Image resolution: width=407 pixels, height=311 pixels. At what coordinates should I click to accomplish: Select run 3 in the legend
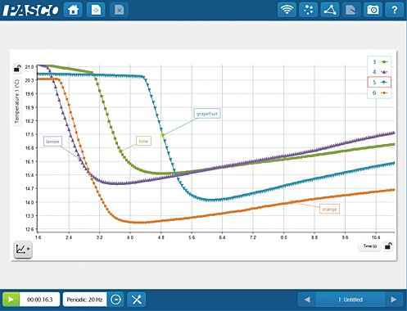[x=379, y=62]
